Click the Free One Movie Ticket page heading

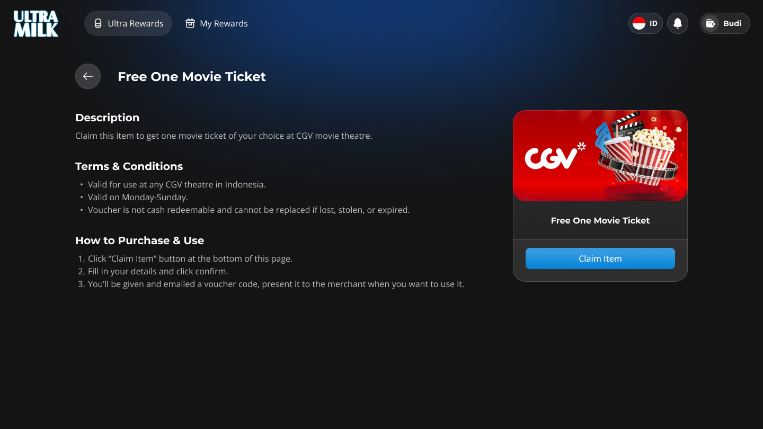[192, 76]
